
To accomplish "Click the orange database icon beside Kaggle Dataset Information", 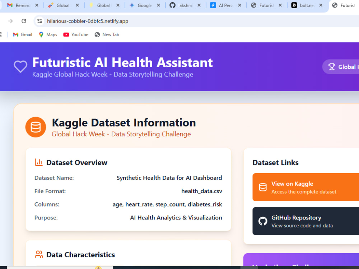I will (x=36, y=127).
